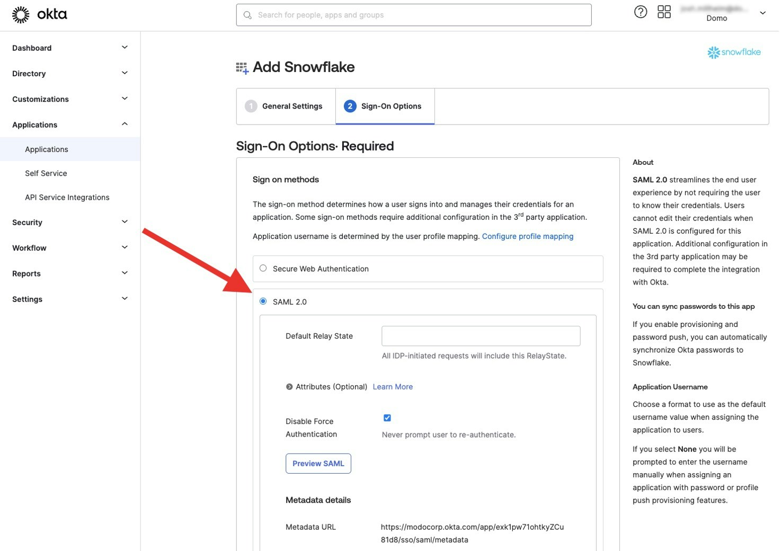The height and width of the screenshot is (551, 782).
Task: Uncheck Disable Force Authentication checkbox
Action: 387,418
